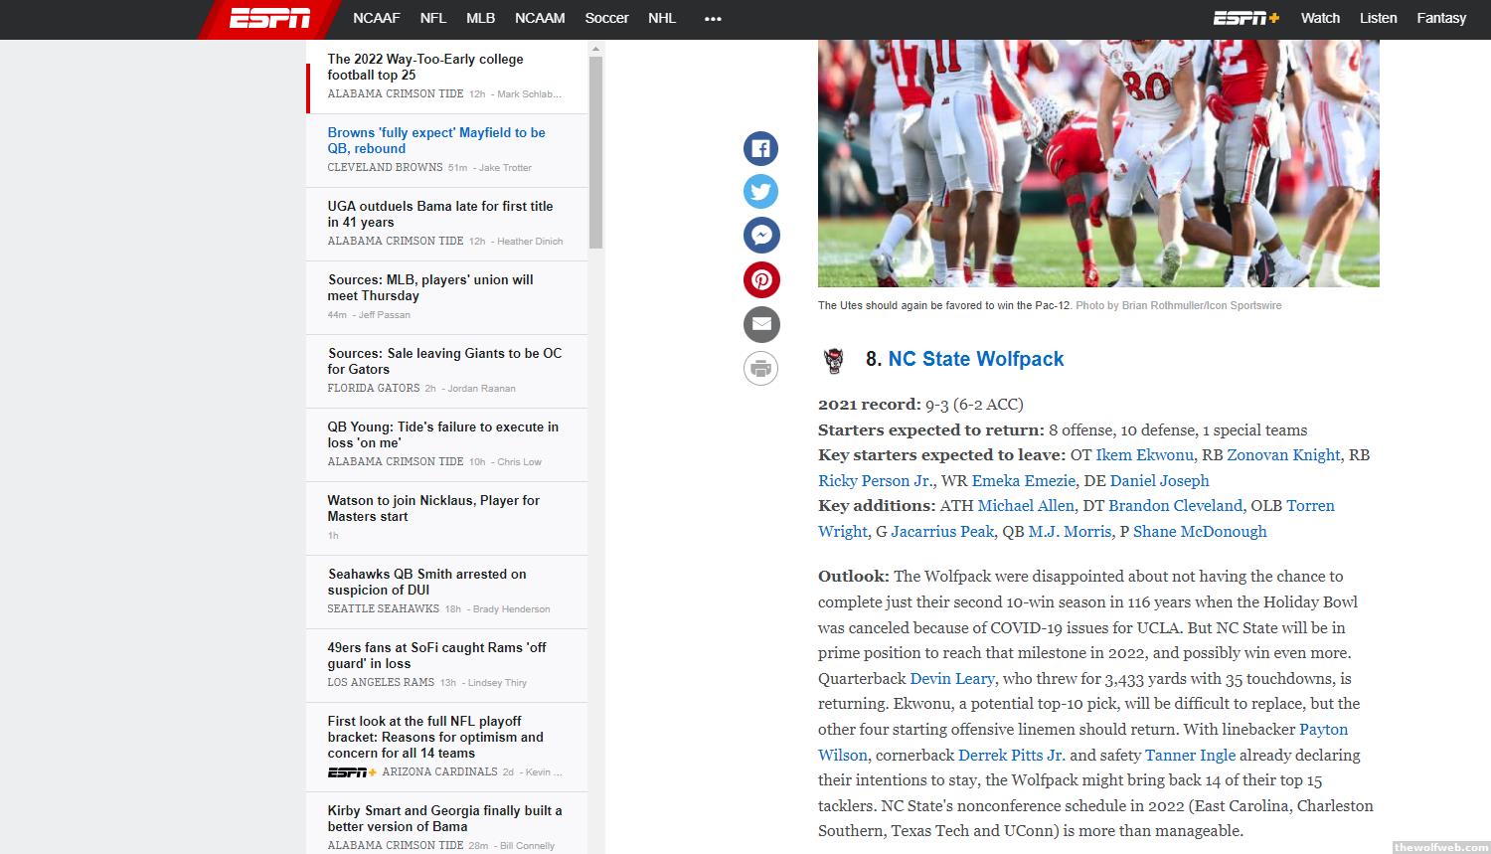This screenshot has width=1491, height=854.
Task: Open Brandon Cleveland player link
Action: [1175, 505]
